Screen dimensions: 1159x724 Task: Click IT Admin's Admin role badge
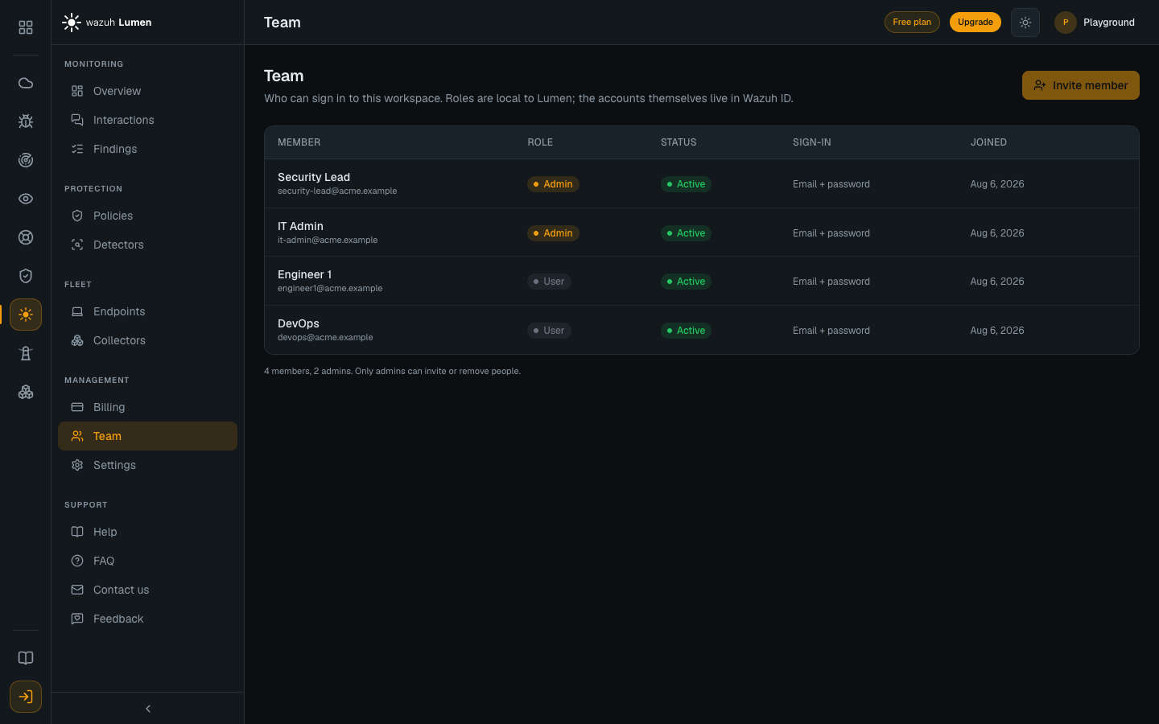pos(553,233)
